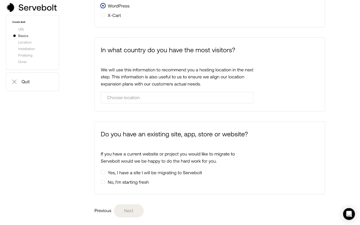Select the Done step
This screenshot has width=360, height=225.
22,62
